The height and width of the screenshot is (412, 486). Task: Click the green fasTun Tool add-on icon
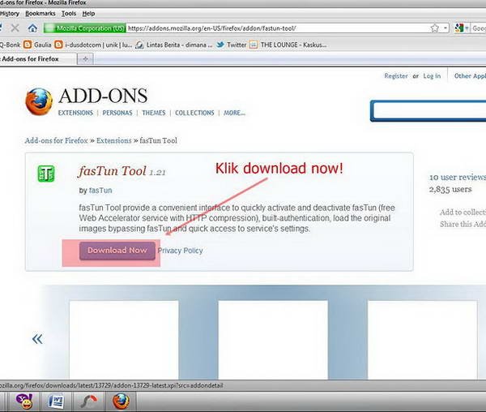(46, 174)
